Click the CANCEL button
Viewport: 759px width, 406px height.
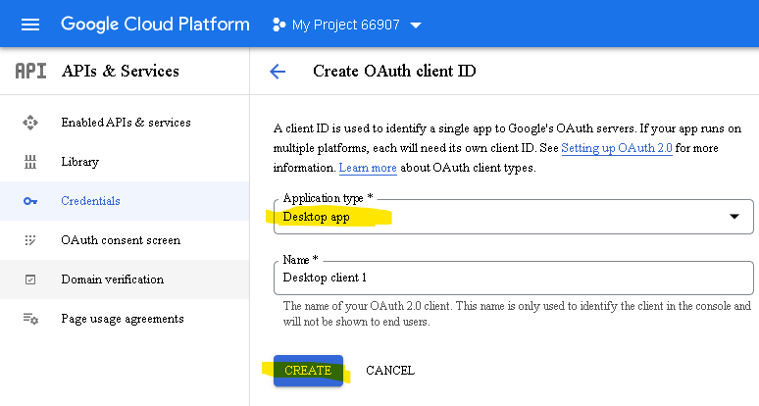pos(390,371)
